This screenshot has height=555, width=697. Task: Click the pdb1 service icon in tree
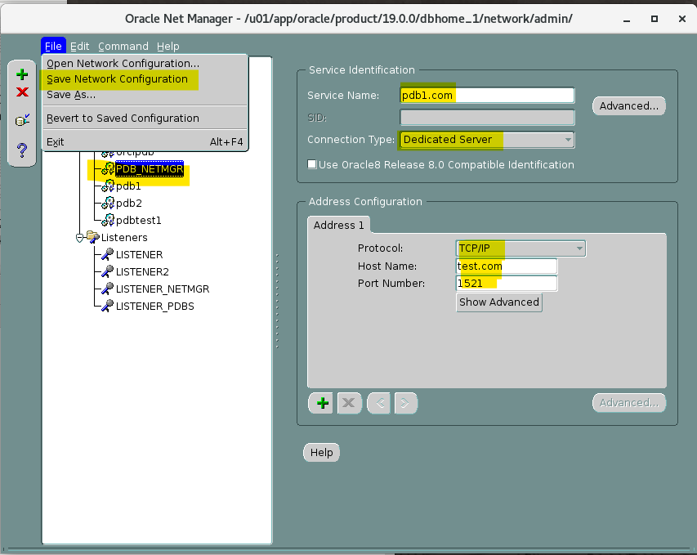pyautogui.click(x=108, y=186)
